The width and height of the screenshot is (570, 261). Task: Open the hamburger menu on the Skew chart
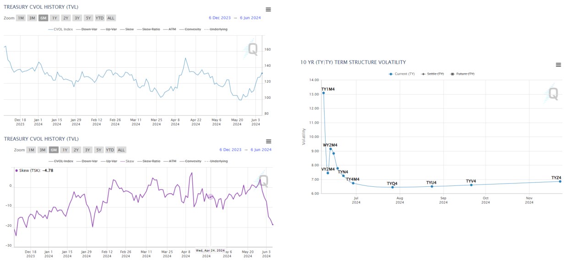pos(268,141)
